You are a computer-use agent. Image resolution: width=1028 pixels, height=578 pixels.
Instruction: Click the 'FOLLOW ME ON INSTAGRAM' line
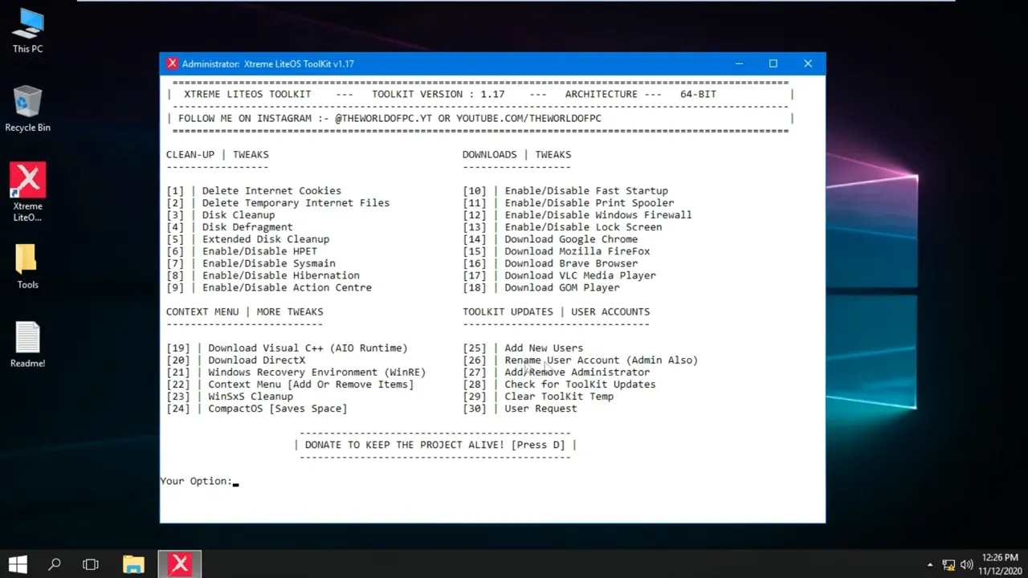click(x=390, y=119)
